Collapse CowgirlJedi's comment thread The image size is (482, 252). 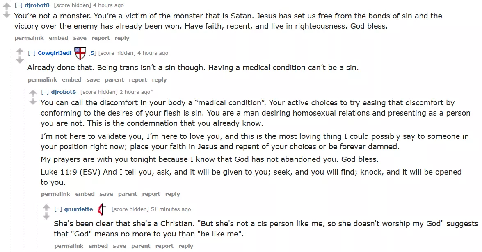[32, 53]
